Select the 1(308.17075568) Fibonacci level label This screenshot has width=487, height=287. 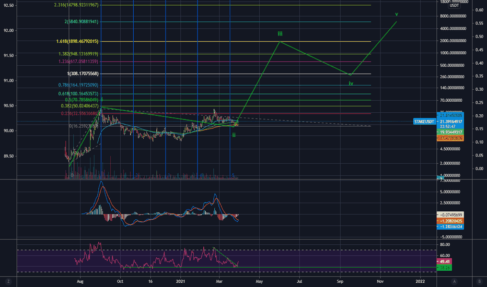(83, 74)
